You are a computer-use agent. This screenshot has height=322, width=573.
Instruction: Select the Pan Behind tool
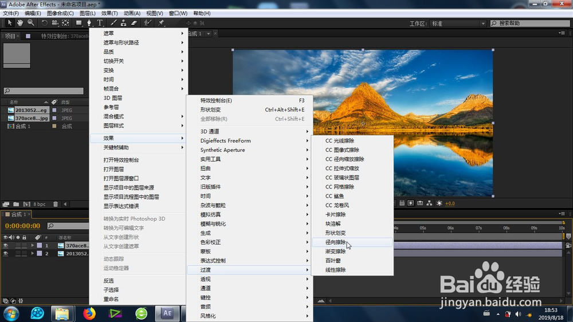point(65,23)
